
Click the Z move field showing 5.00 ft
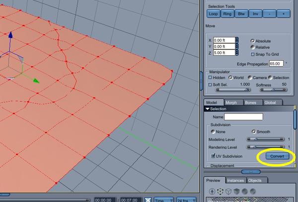pyautogui.click(x=224, y=53)
